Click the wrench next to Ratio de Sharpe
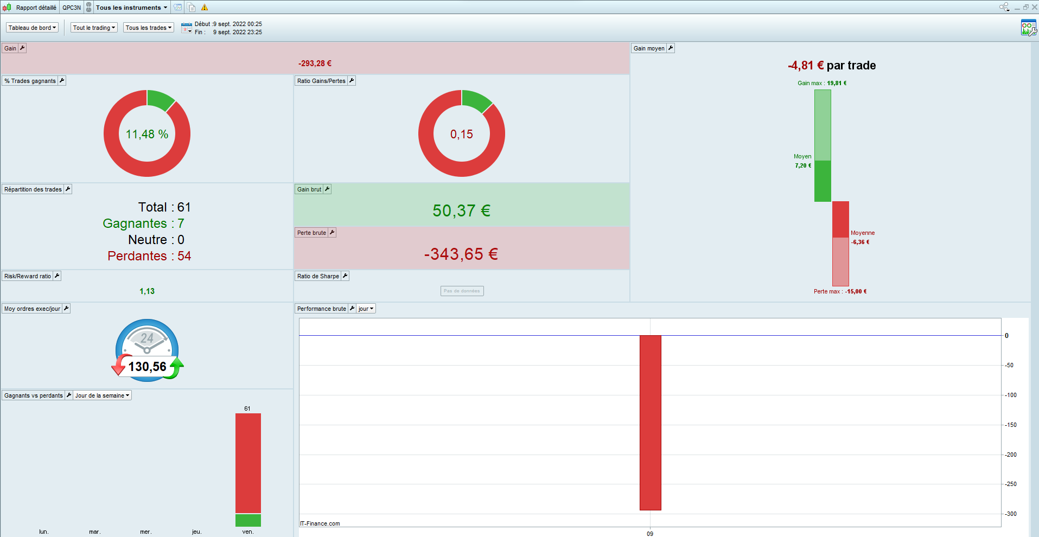 click(345, 276)
